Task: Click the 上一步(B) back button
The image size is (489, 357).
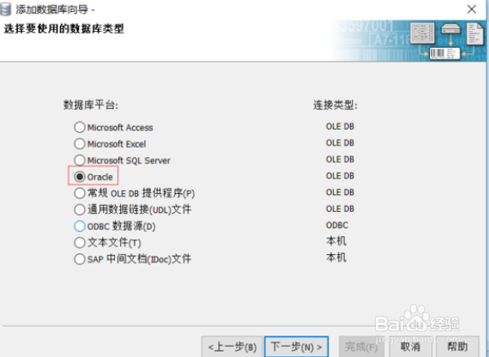Action: [232, 347]
